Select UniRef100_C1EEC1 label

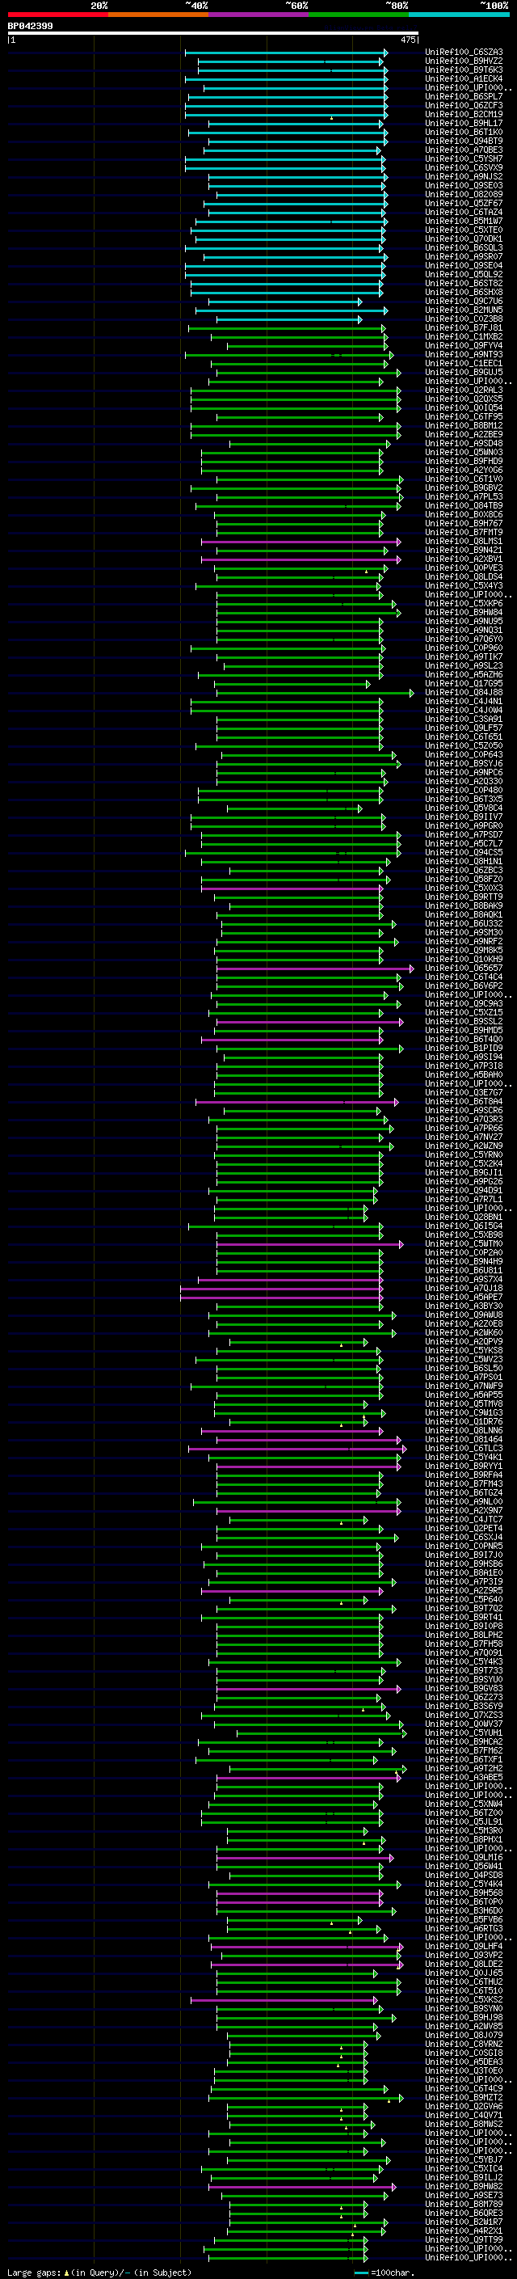(x=464, y=364)
